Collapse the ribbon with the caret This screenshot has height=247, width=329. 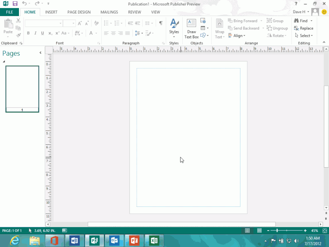tap(324, 42)
